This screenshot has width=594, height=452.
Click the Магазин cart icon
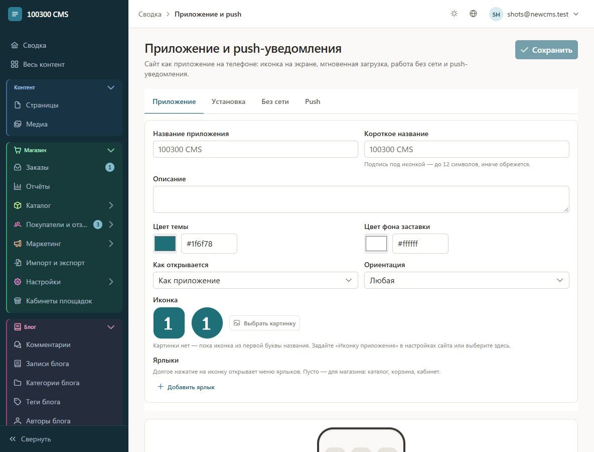[18, 150]
